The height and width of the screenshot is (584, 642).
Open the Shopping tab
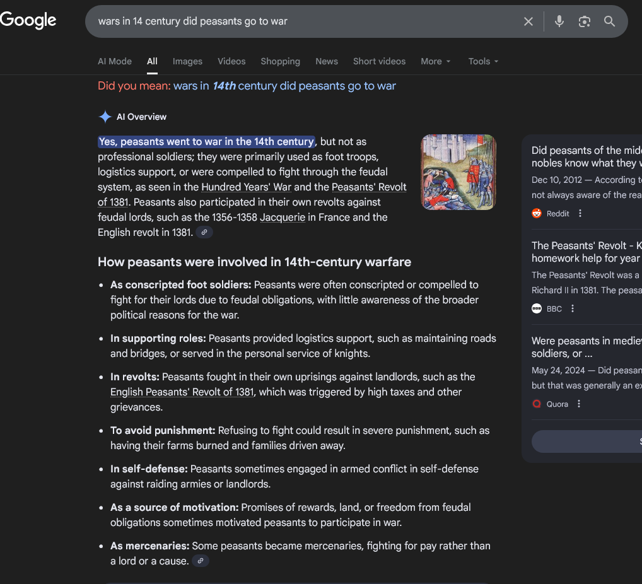[x=280, y=61]
